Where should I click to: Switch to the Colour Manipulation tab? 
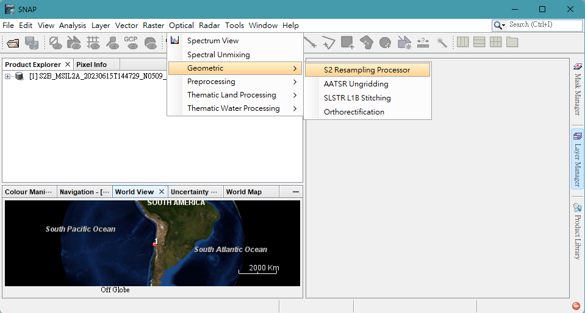(29, 192)
